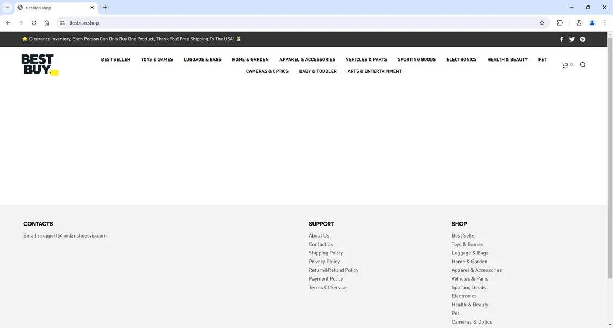The image size is (613, 328).
Task: Bookmark this page with star icon
Action: point(542,23)
